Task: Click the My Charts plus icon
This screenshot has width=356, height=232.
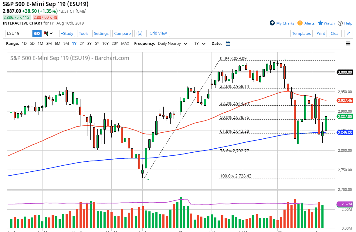Action: point(273,23)
